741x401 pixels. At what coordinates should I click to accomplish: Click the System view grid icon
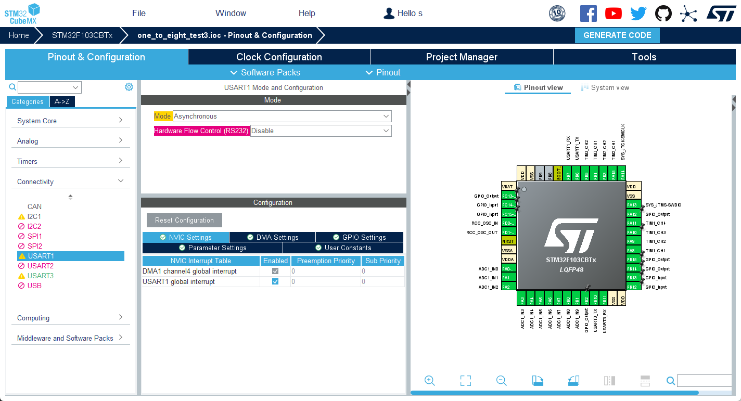(585, 87)
